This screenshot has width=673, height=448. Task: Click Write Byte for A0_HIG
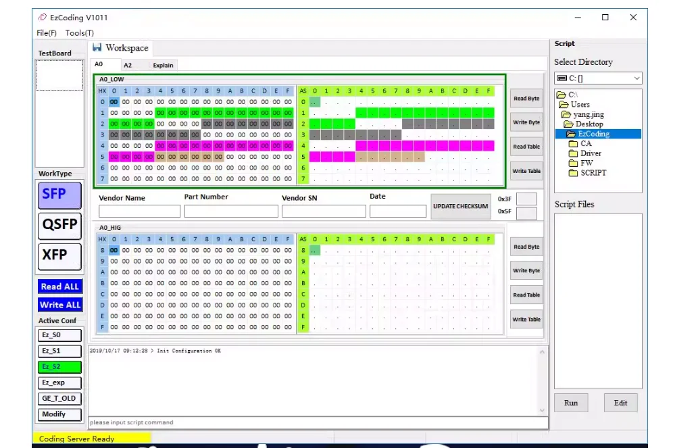[x=526, y=271]
